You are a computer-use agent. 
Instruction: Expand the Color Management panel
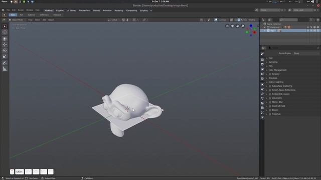pyautogui.click(x=277, y=70)
